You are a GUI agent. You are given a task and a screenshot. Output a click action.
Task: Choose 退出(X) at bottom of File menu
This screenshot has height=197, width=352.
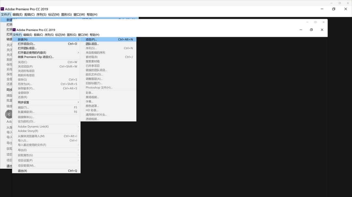click(x=46, y=171)
